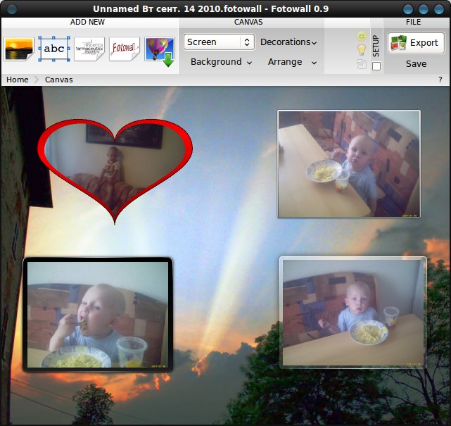Click the CANVAS section header
The image size is (451, 426).
pos(248,22)
